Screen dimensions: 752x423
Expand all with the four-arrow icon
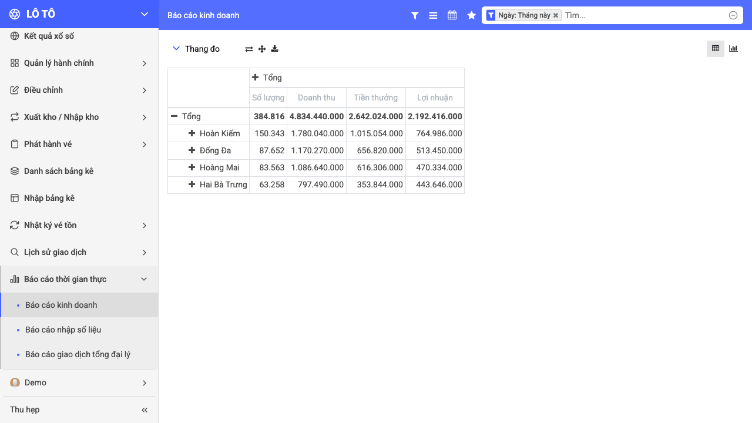[262, 49]
